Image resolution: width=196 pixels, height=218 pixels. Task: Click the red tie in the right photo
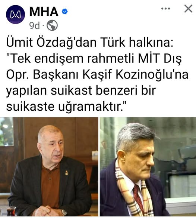click(x=138, y=197)
